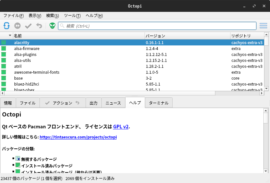Click the installed icon beside alsa-firmware

[x=4, y=48]
